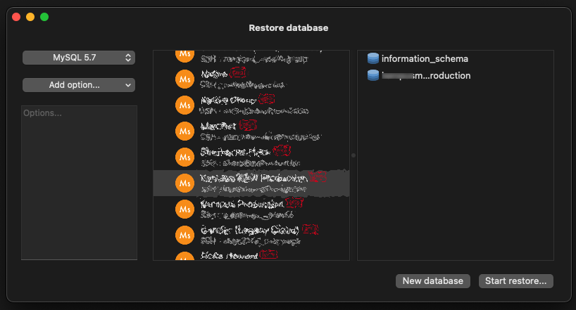Click the red tag on the highlighted connection

point(318,178)
